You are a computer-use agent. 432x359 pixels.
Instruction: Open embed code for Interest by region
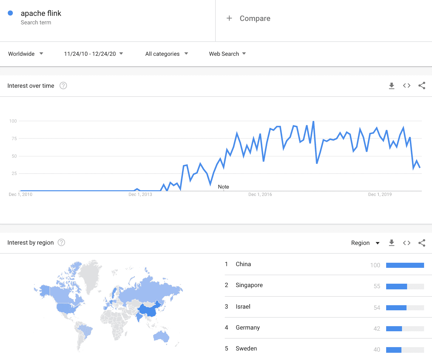click(407, 243)
